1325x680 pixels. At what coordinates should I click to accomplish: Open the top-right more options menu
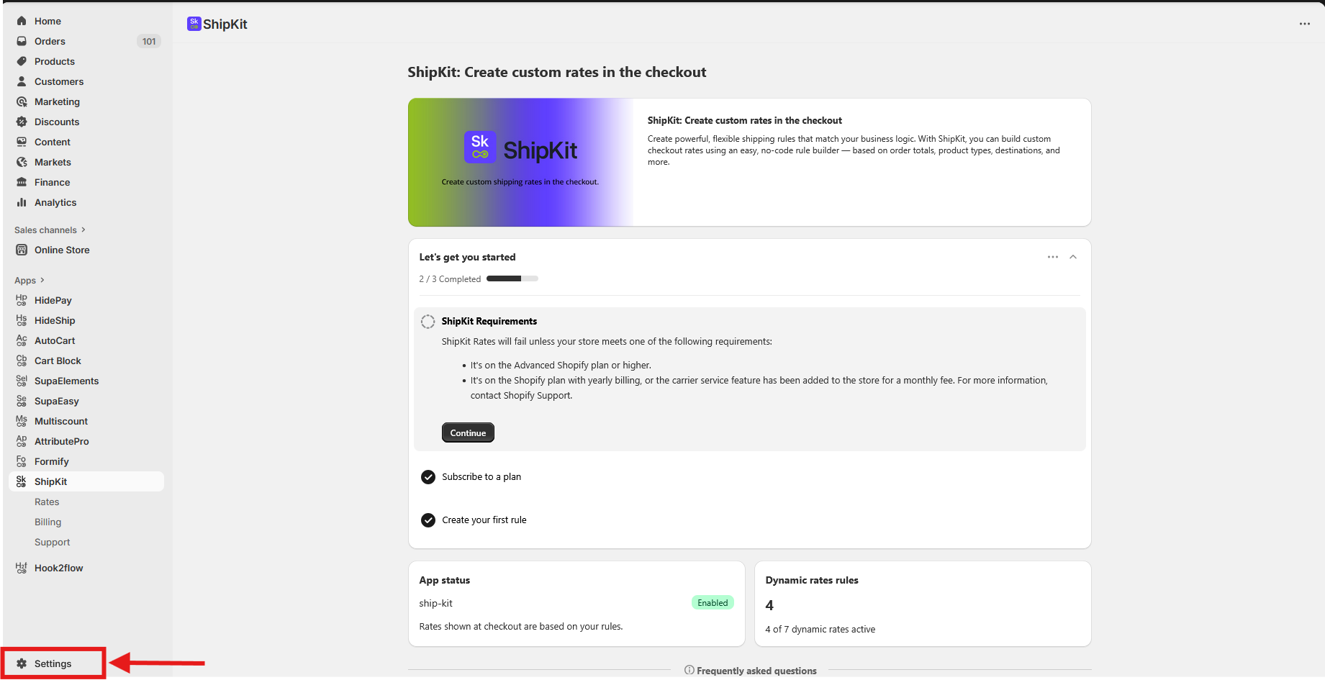(x=1304, y=24)
